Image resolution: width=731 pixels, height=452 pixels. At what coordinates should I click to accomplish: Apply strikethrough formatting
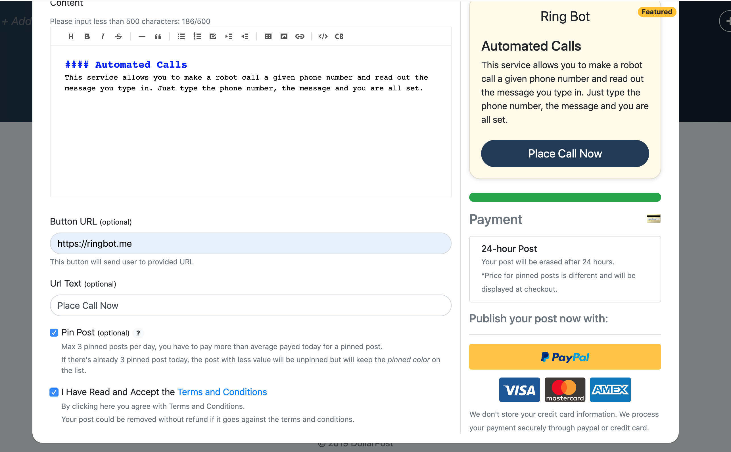(x=119, y=36)
